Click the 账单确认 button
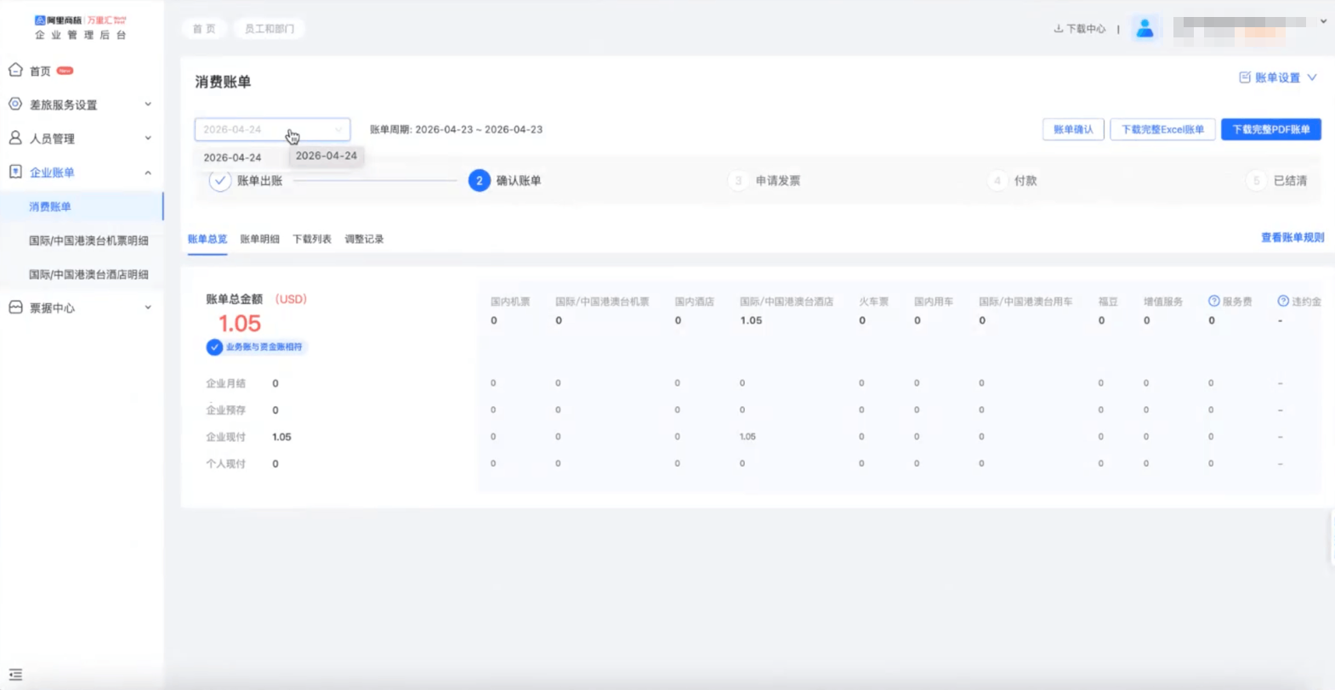Image resolution: width=1335 pixels, height=690 pixels. pyautogui.click(x=1073, y=129)
